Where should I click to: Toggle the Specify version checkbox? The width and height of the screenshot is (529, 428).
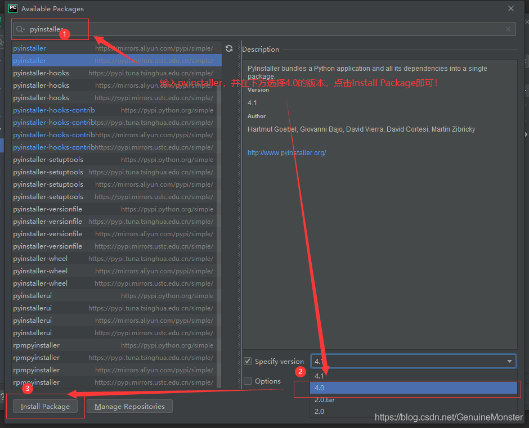pyautogui.click(x=248, y=361)
